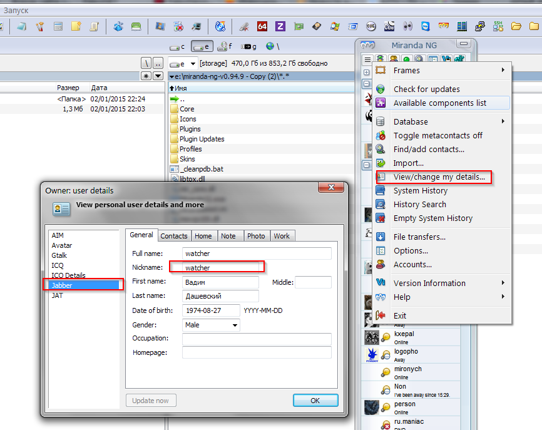Open Miranda NG hamburger main menu button
Viewport: 542px width, 430px height.
[367, 59]
